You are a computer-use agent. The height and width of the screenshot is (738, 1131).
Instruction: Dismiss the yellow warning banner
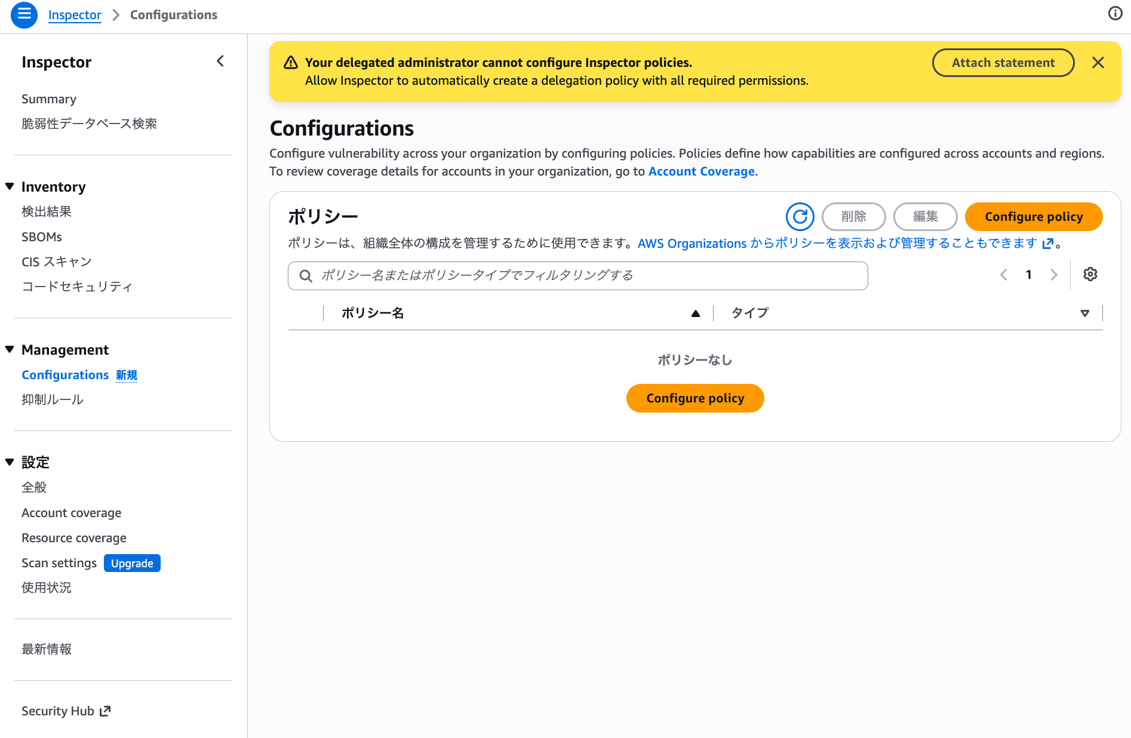click(1098, 63)
